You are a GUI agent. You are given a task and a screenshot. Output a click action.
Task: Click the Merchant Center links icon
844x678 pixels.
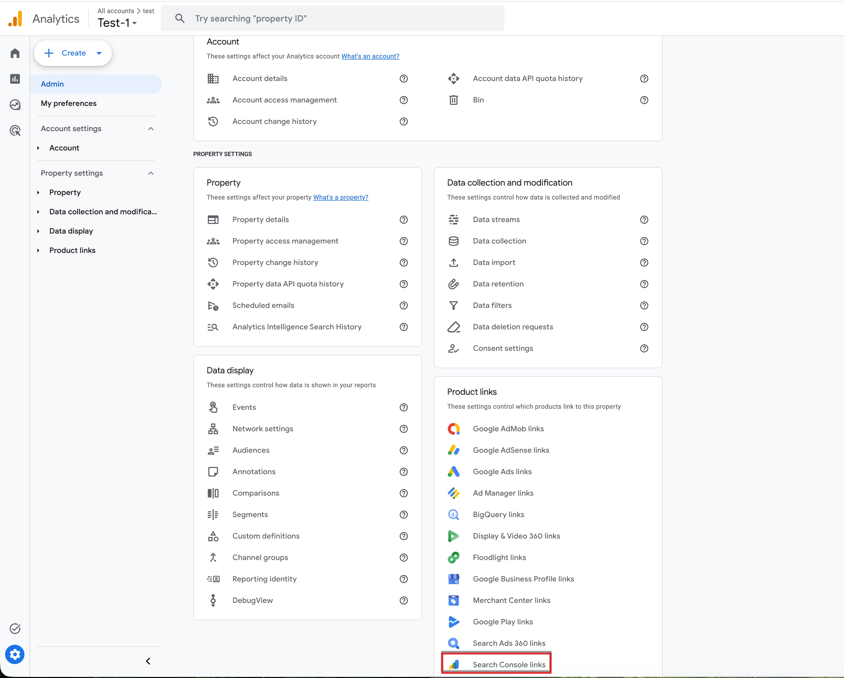click(x=453, y=600)
